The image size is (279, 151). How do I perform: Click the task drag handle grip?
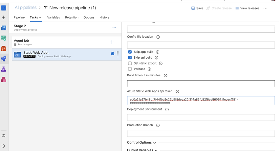pos(118,54)
